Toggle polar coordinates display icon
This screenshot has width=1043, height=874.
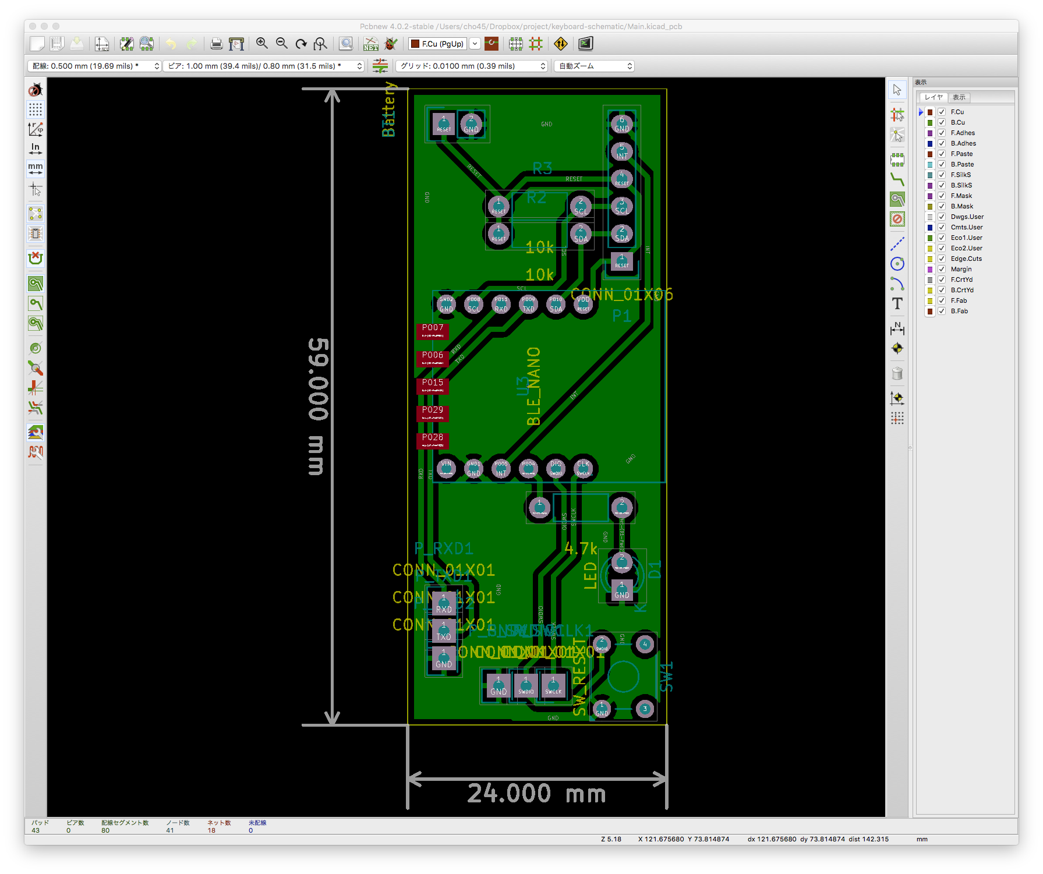36,129
